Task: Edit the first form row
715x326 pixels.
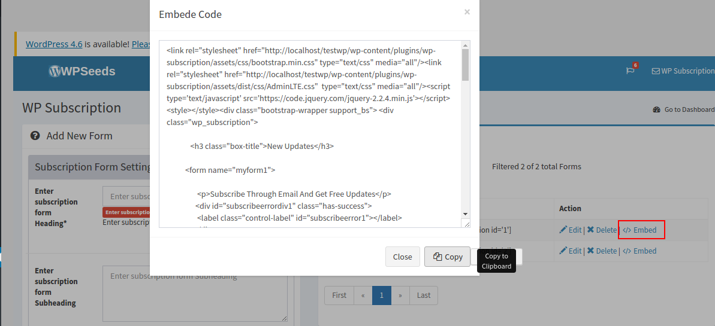Action: tap(570, 230)
